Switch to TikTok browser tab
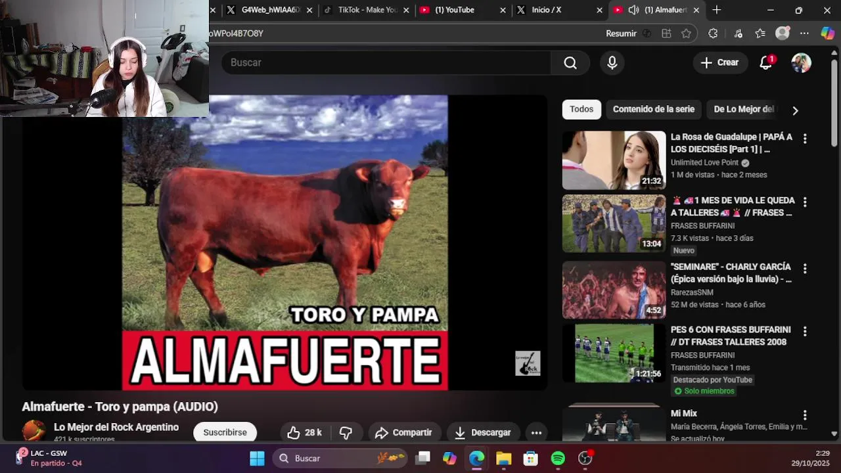The image size is (841, 473). pyautogui.click(x=367, y=10)
